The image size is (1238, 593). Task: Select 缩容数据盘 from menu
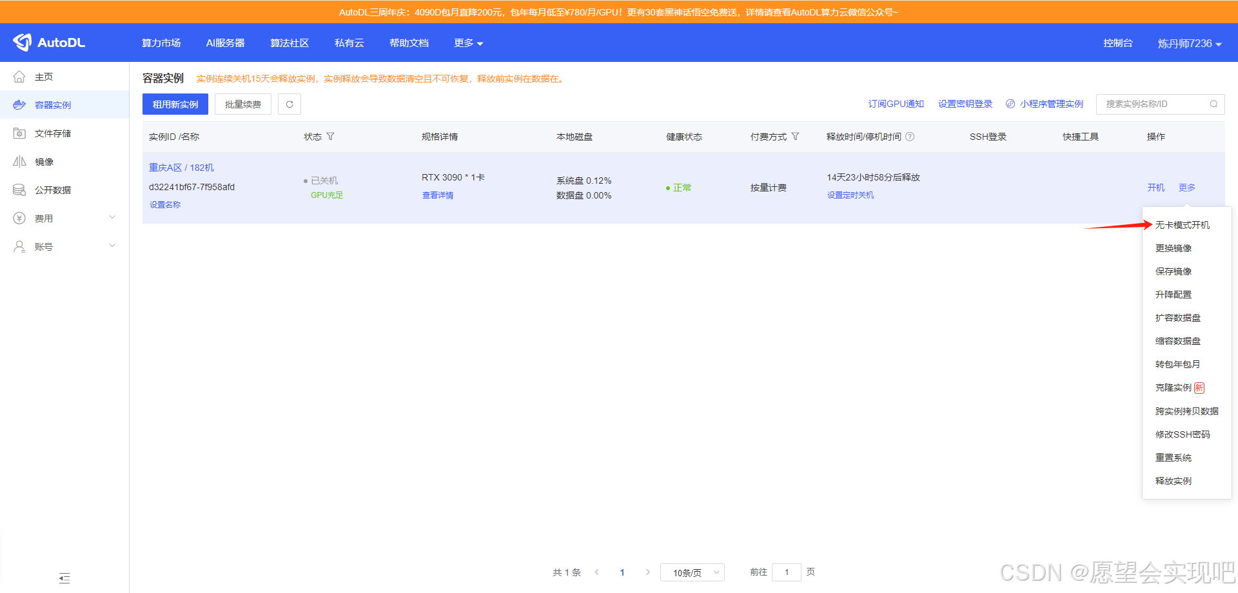coord(1178,341)
